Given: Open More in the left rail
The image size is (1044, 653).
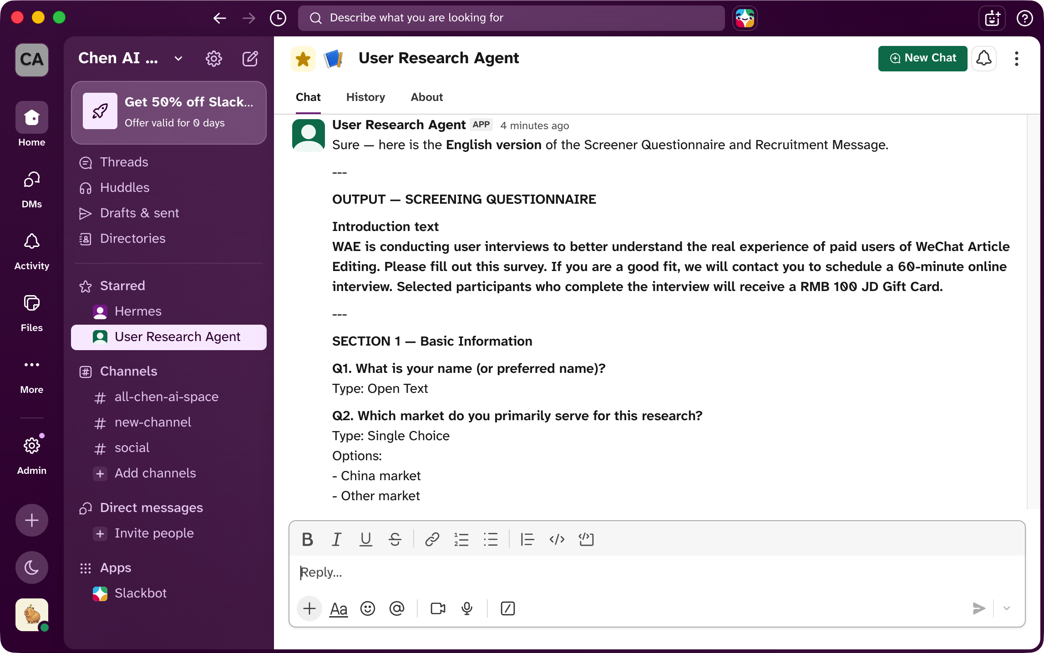Looking at the screenshot, I should [x=32, y=375].
